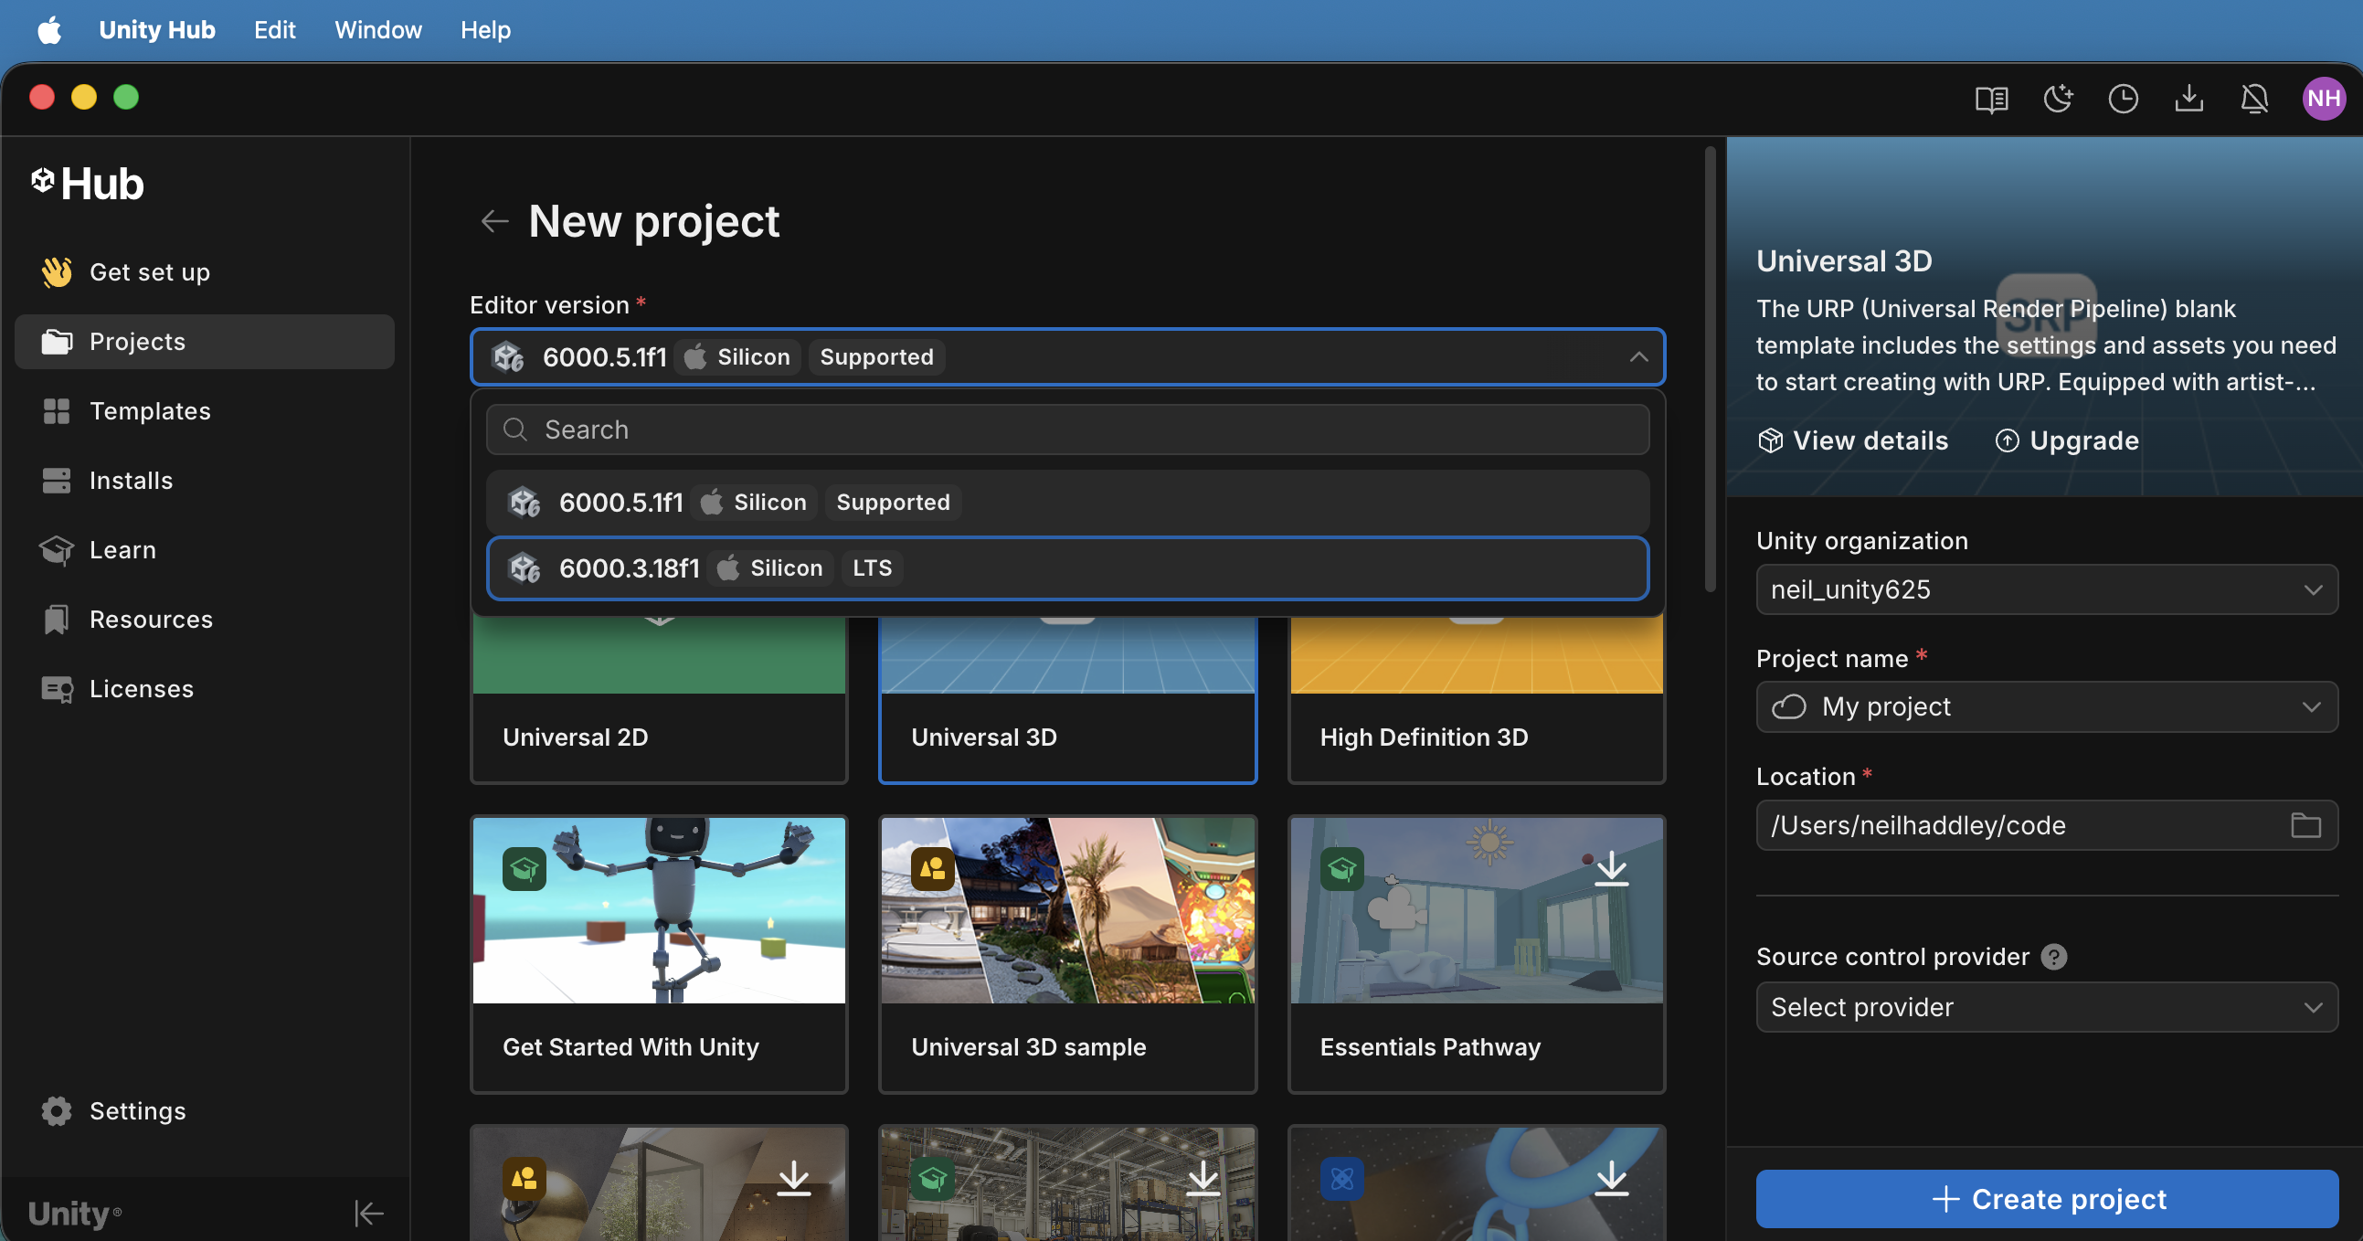
Task: Toggle the dark mode moon icon
Action: pyautogui.click(x=2058, y=99)
